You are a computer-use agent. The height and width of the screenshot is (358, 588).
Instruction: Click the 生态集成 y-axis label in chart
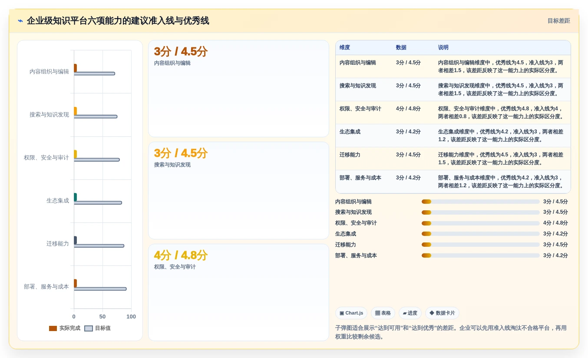tap(58, 201)
